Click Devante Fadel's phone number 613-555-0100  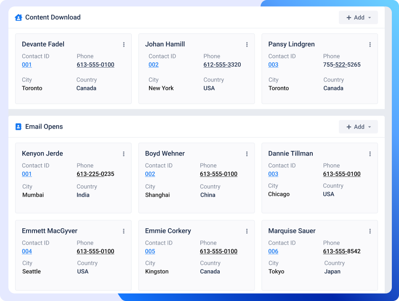click(96, 65)
